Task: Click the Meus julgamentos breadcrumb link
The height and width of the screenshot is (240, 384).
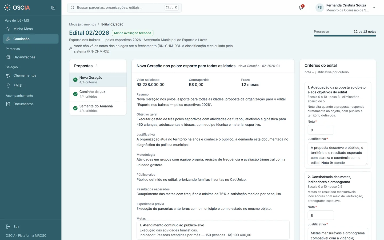Action: tap(82, 24)
